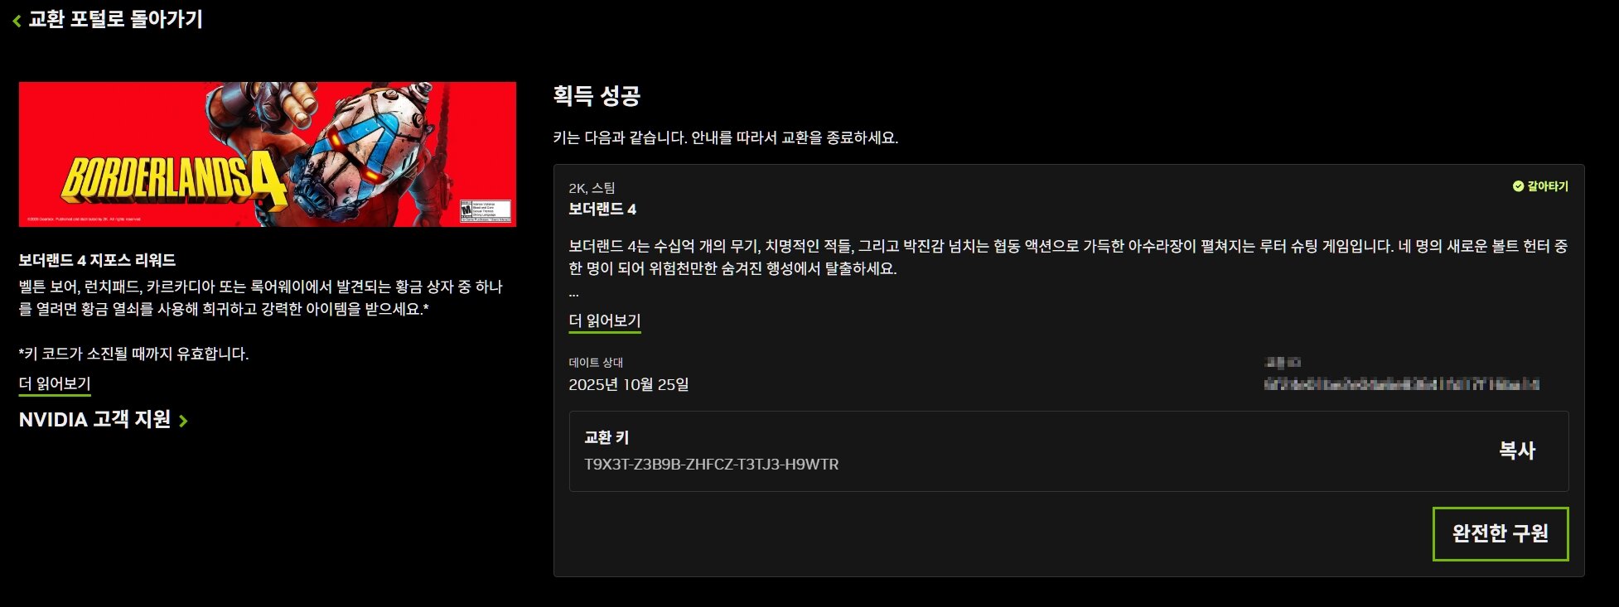Click the ellipsis below the game description
This screenshot has height=607, width=1619.
click(x=573, y=294)
